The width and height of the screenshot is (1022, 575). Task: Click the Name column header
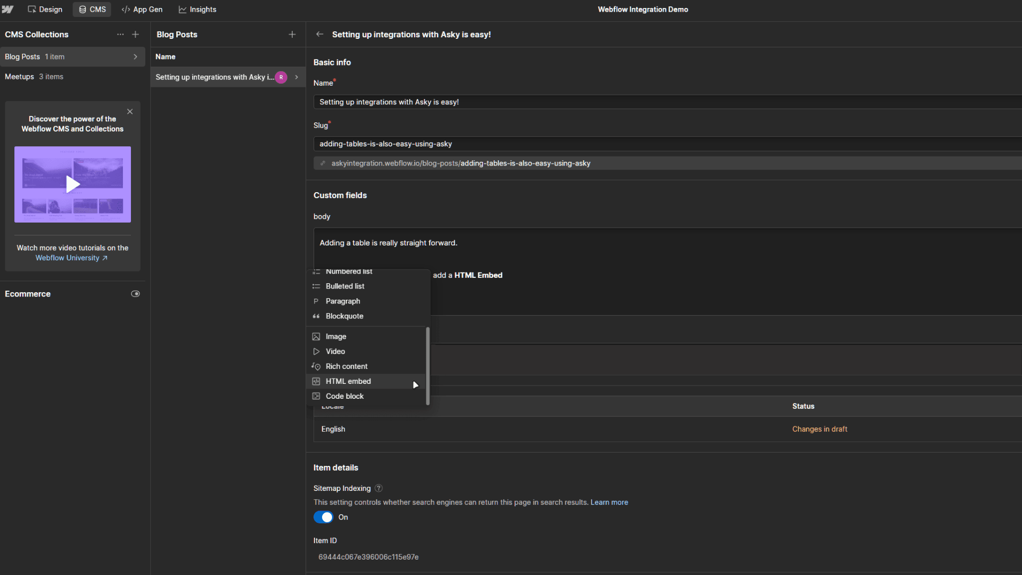pyautogui.click(x=166, y=57)
